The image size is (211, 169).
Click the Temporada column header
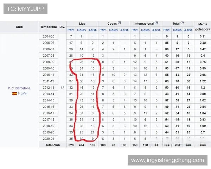pyautogui.click(x=49, y=27)
